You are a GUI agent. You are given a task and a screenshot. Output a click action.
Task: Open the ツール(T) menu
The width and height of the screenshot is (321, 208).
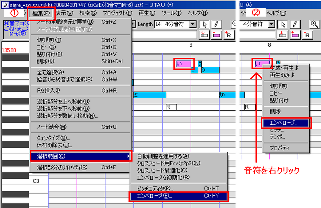coord(172,13)
